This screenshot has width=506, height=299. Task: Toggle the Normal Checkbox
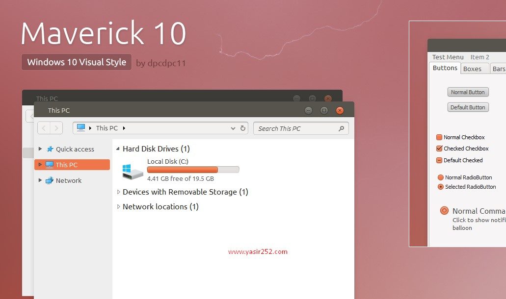(x=439, y=137)
